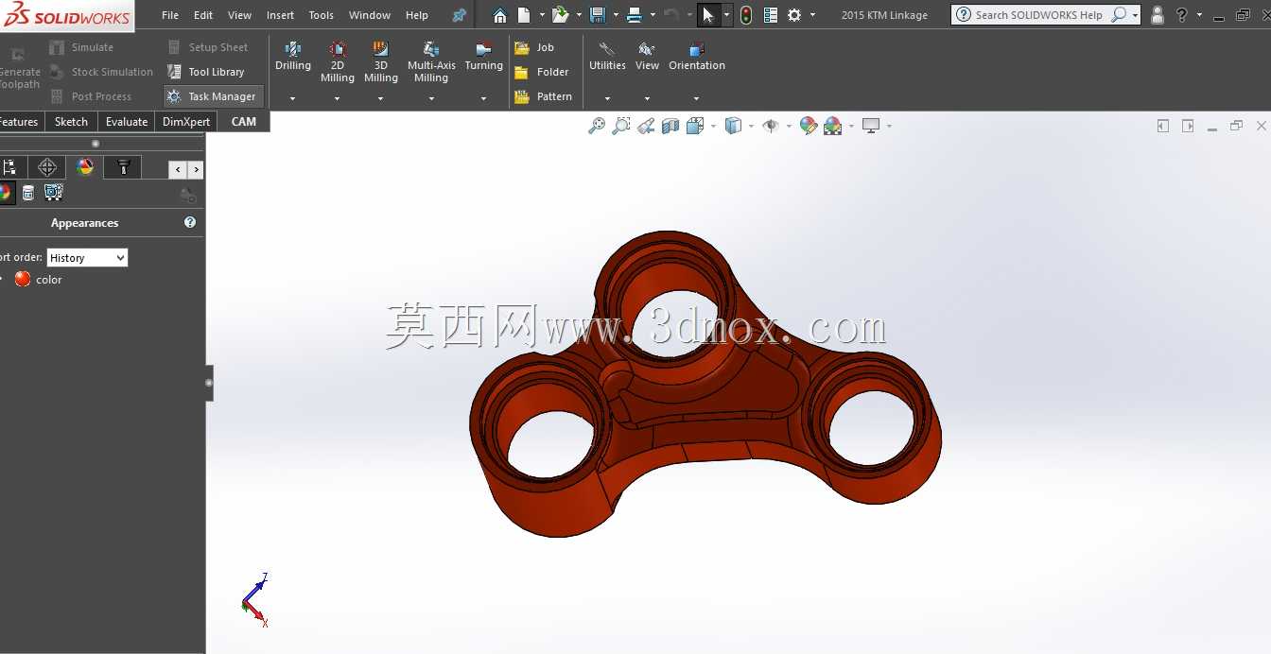Open the Tools menu
Image resolution: width=1271 pixels, height=654 pixels.
tap(322, 15)
